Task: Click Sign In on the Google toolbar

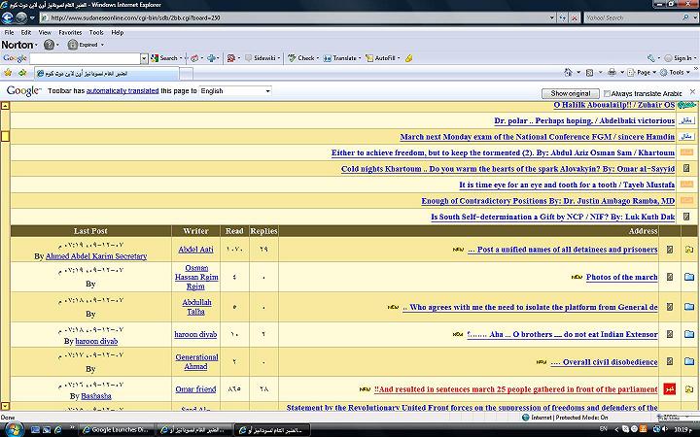Action: [679, 58]
